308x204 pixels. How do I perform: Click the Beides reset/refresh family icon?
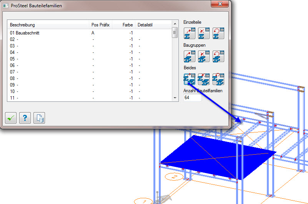[218, 79]
